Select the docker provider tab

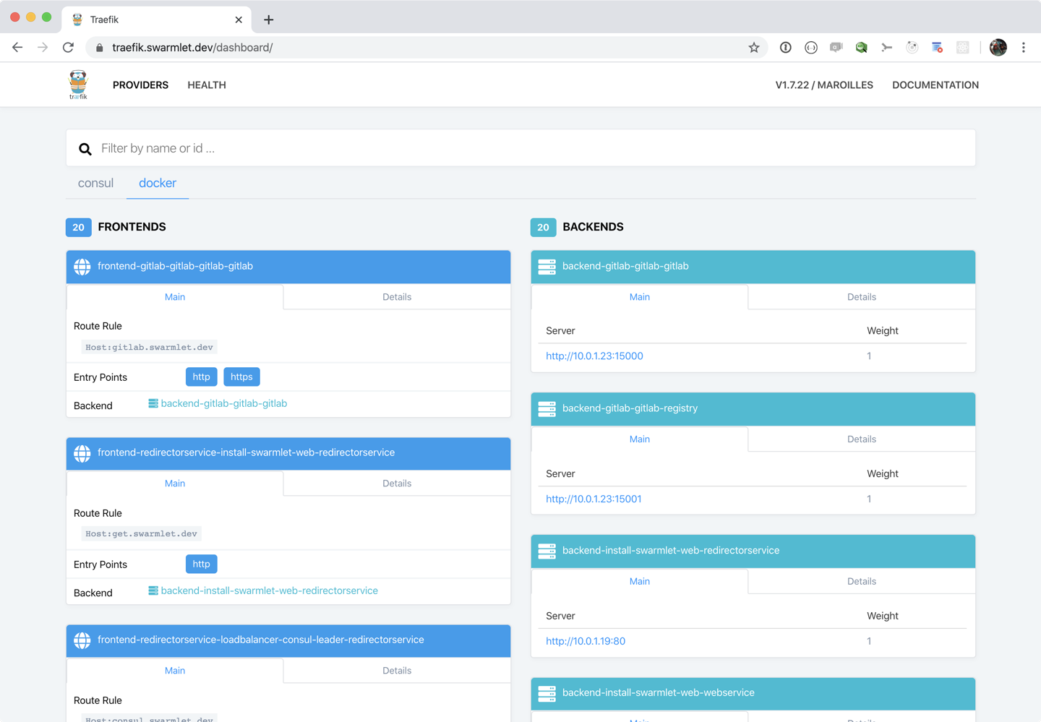(158, 184)
